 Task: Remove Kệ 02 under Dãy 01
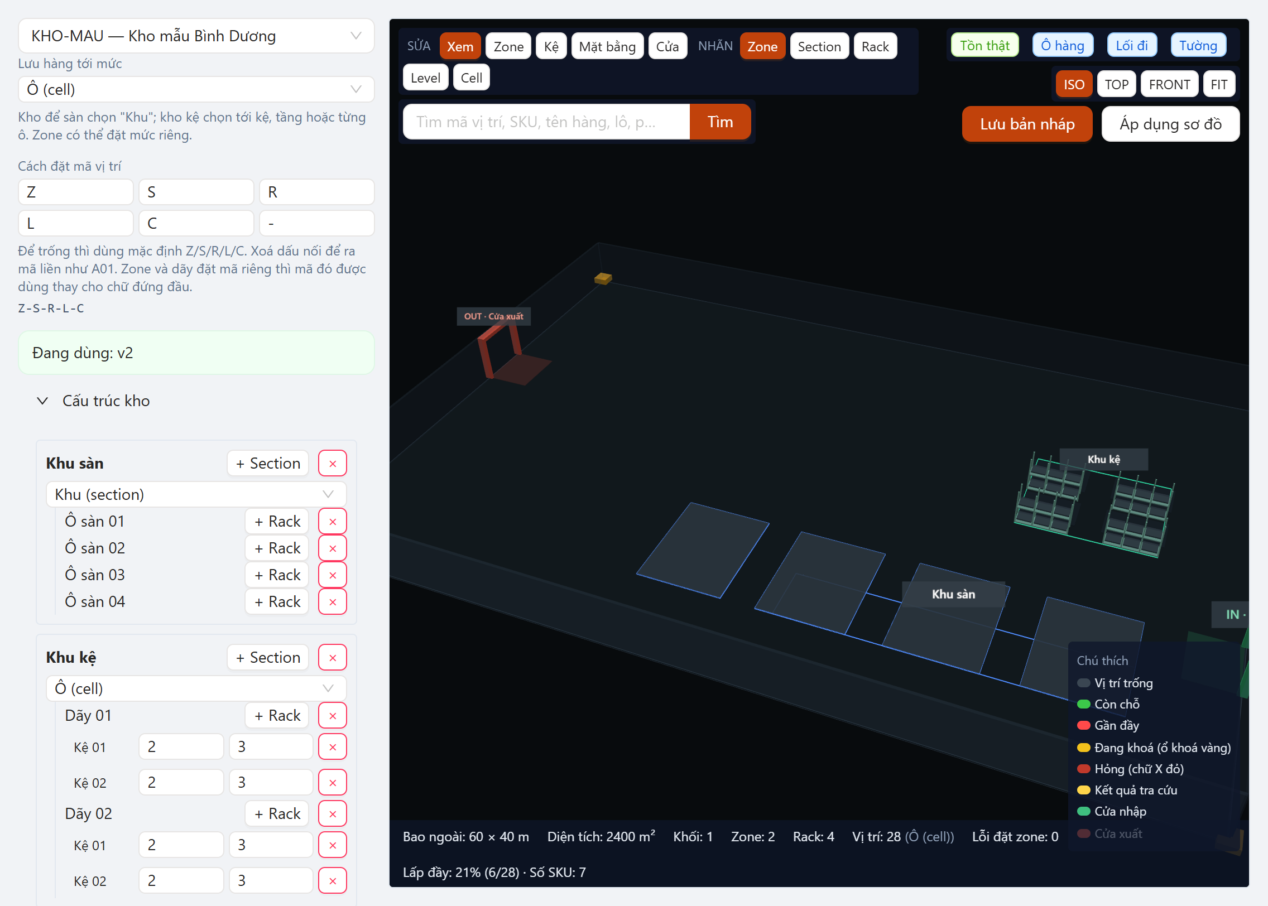coord(333,783)
